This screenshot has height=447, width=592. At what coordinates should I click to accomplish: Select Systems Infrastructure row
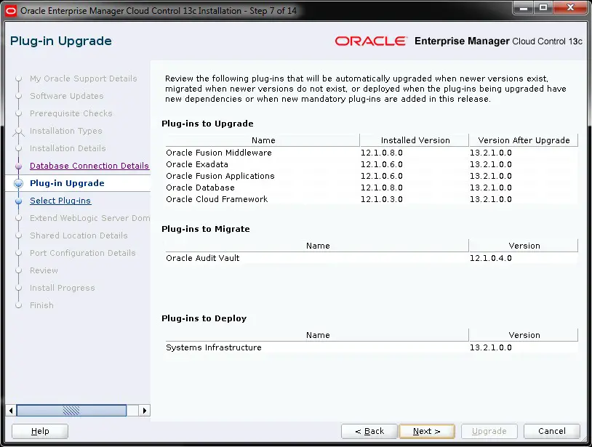click(372, 348)
